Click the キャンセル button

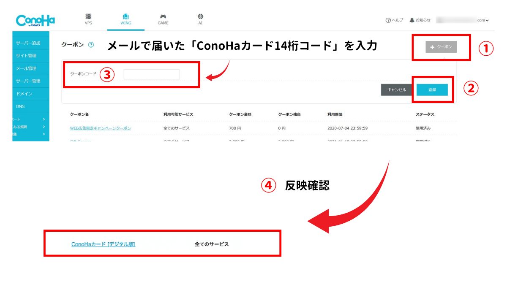(397, 89)
